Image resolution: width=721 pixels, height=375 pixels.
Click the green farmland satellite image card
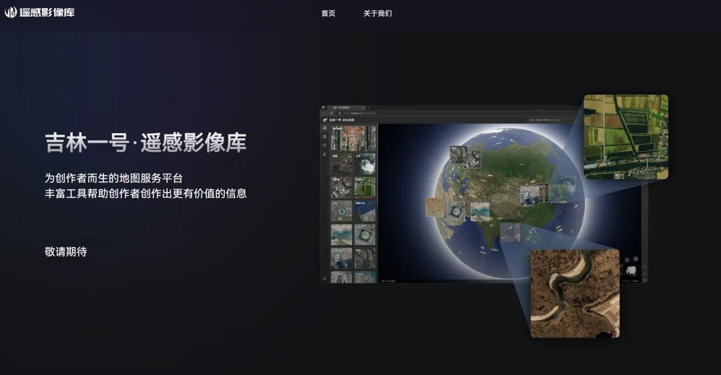pos(626,137)
